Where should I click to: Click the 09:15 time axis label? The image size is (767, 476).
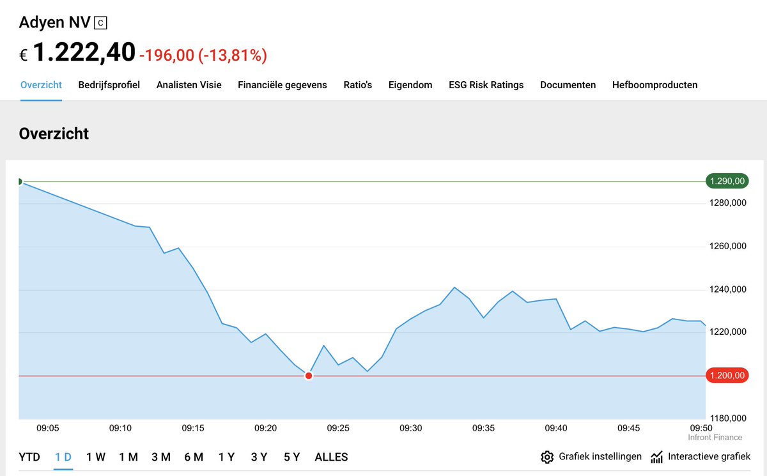(193, 428)
